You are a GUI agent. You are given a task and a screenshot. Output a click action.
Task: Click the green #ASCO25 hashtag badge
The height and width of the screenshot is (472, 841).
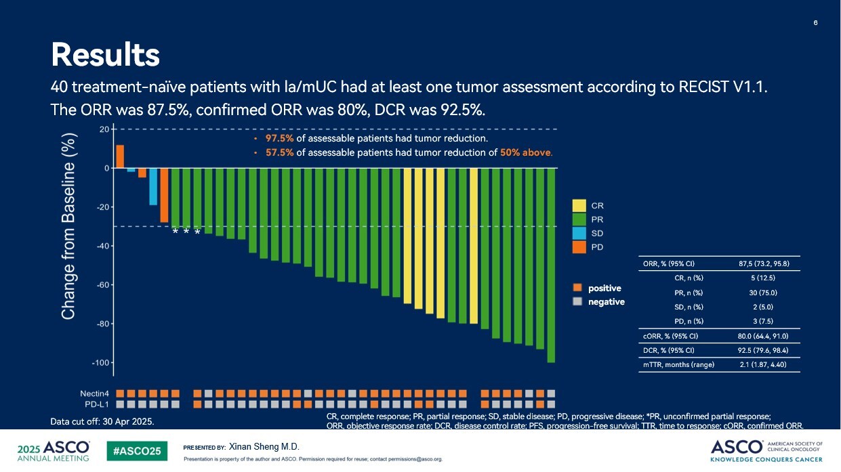click(x=137, y=451)
